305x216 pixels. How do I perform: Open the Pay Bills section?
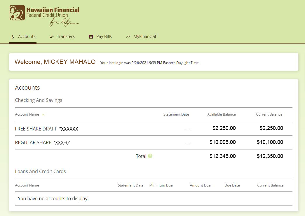pyautogui.click(x=104, y=36)
